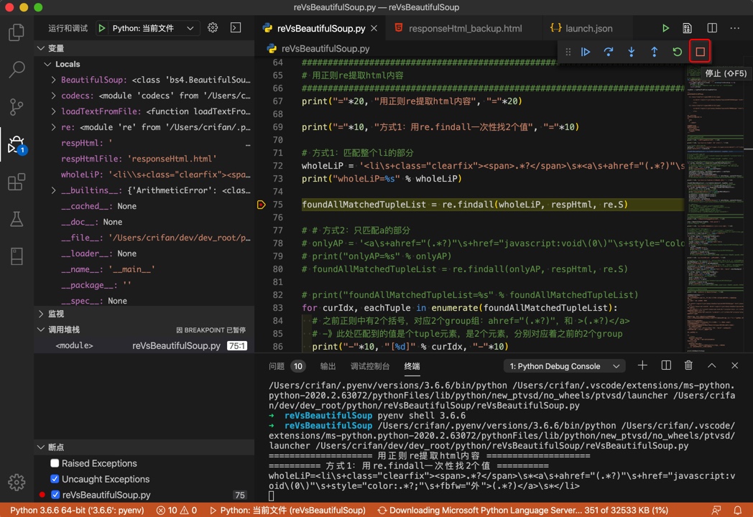753x517 pixels.
Task: Split the editor to the right
Action: [x=712, y=28]
